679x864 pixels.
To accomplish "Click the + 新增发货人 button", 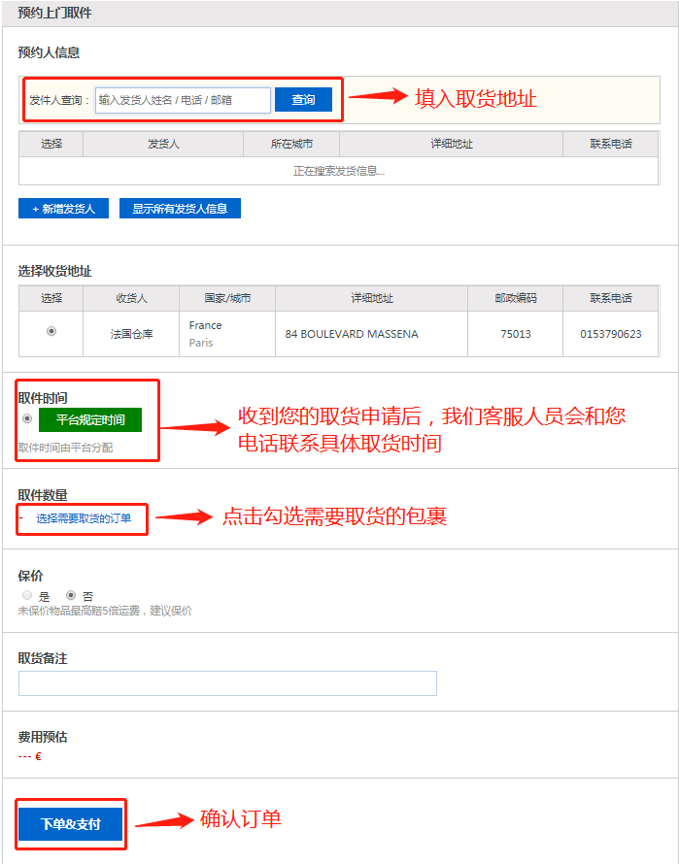I will coord(63,209).
